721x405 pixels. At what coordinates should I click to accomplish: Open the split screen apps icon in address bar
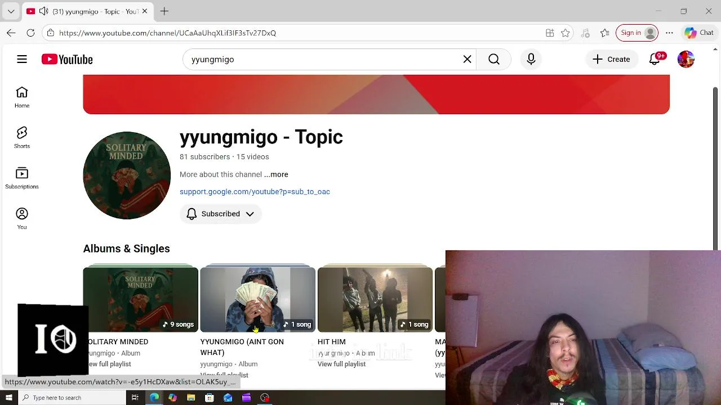click(550, 33)
